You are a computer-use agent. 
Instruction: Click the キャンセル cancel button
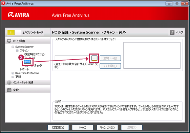point(107,128)
